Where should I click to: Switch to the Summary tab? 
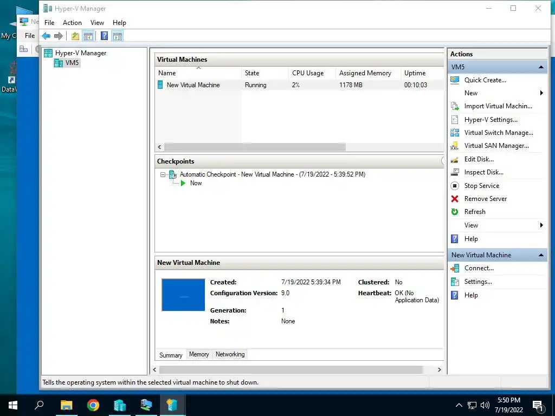(171, 355)
